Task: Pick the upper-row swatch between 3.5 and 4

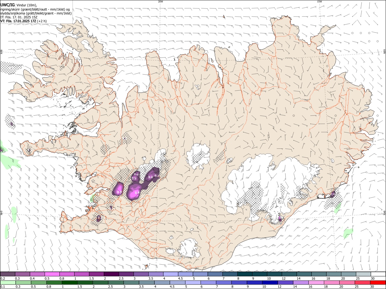Action: click(x=156, y=274)
